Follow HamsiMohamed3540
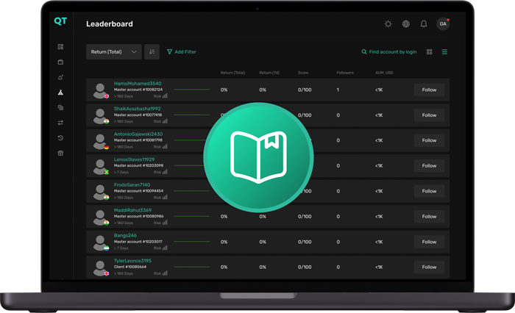 429,90
